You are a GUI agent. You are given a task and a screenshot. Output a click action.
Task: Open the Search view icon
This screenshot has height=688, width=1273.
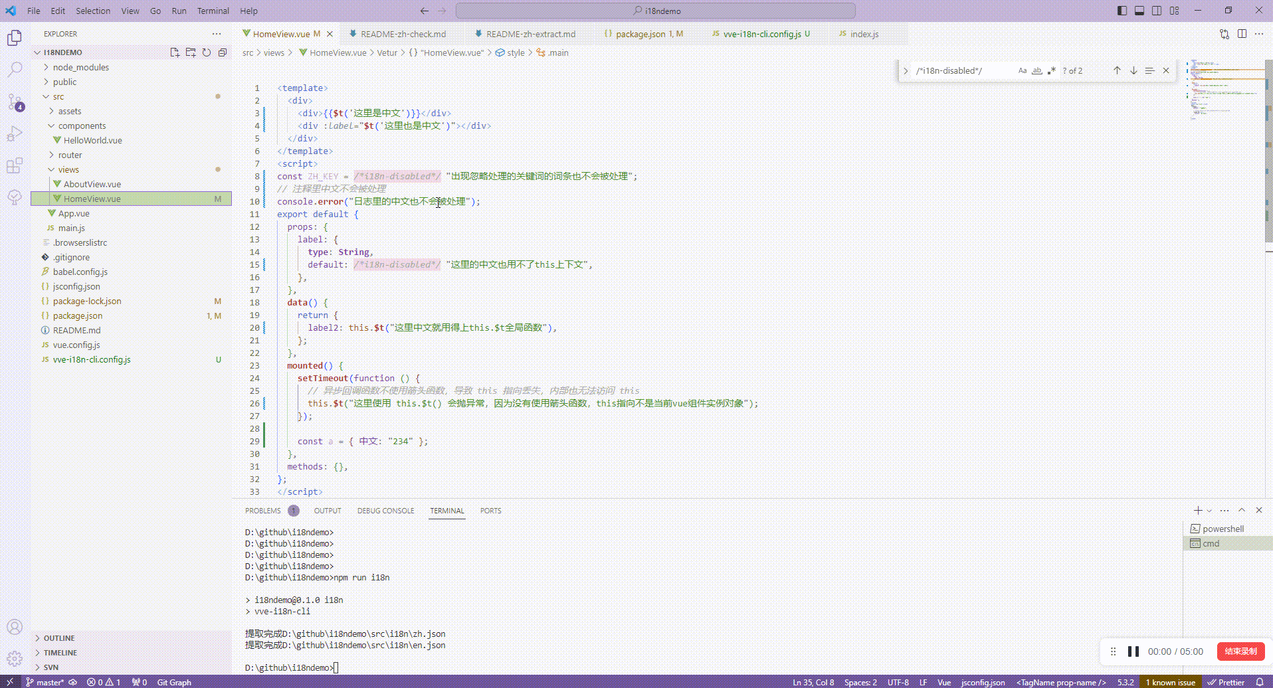pos(15,70)
